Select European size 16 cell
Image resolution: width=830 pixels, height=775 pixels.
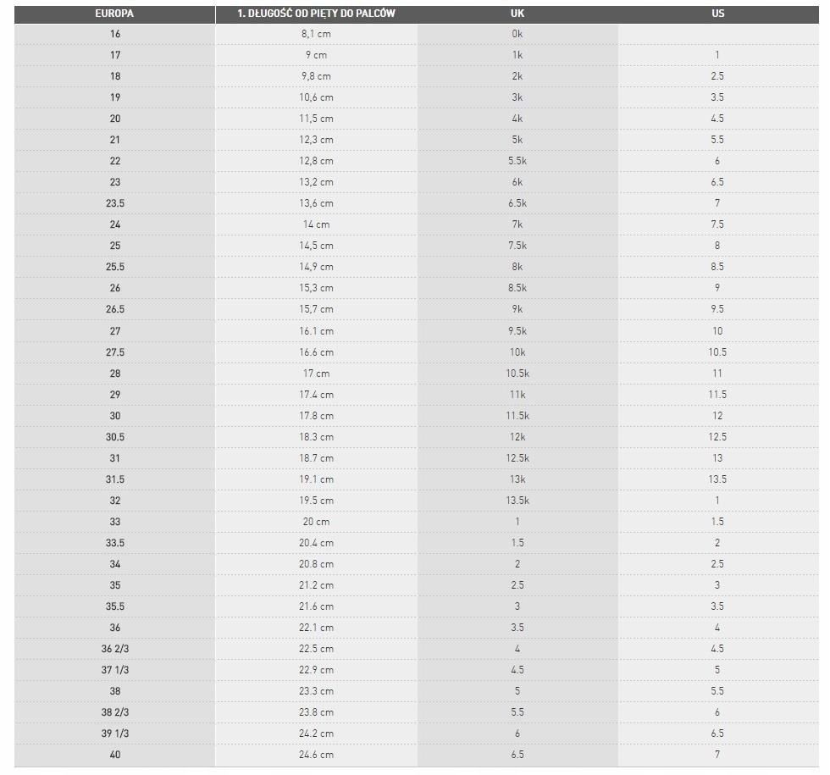tap(115, 34)
